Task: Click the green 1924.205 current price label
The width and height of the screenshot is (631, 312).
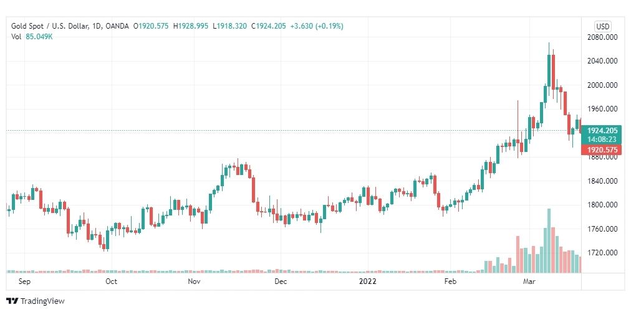Action: [x=601, y=130]
